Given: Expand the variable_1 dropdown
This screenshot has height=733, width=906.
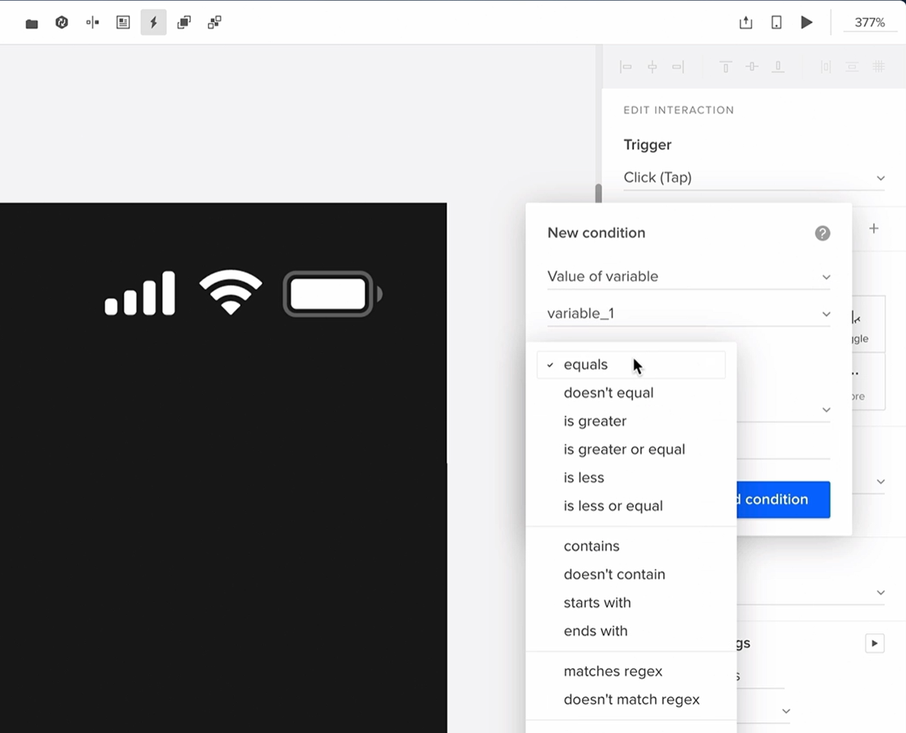Looking at the screenshot, I should tap(688, 313).
